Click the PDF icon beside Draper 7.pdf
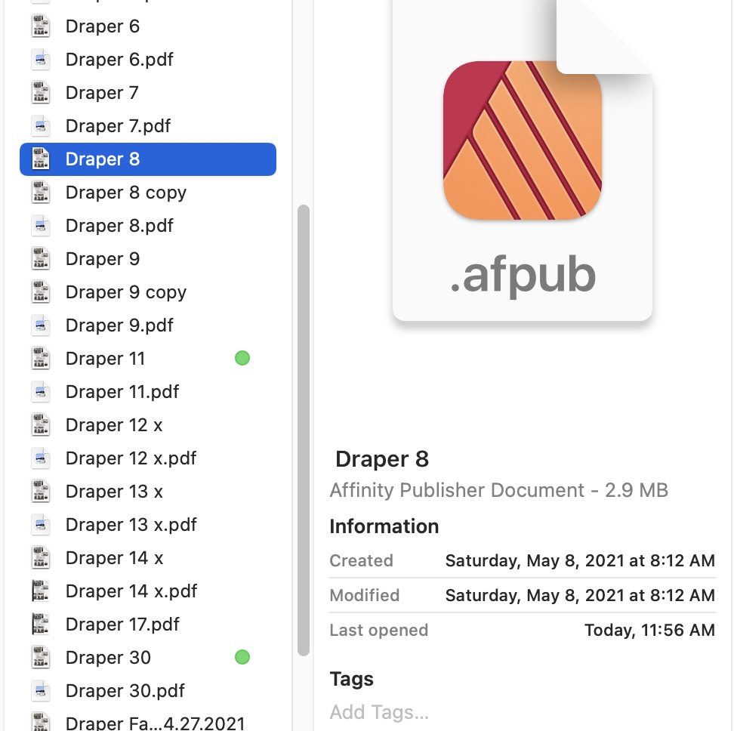The width and height of the screenshot is (734, 731). [41, 126]
